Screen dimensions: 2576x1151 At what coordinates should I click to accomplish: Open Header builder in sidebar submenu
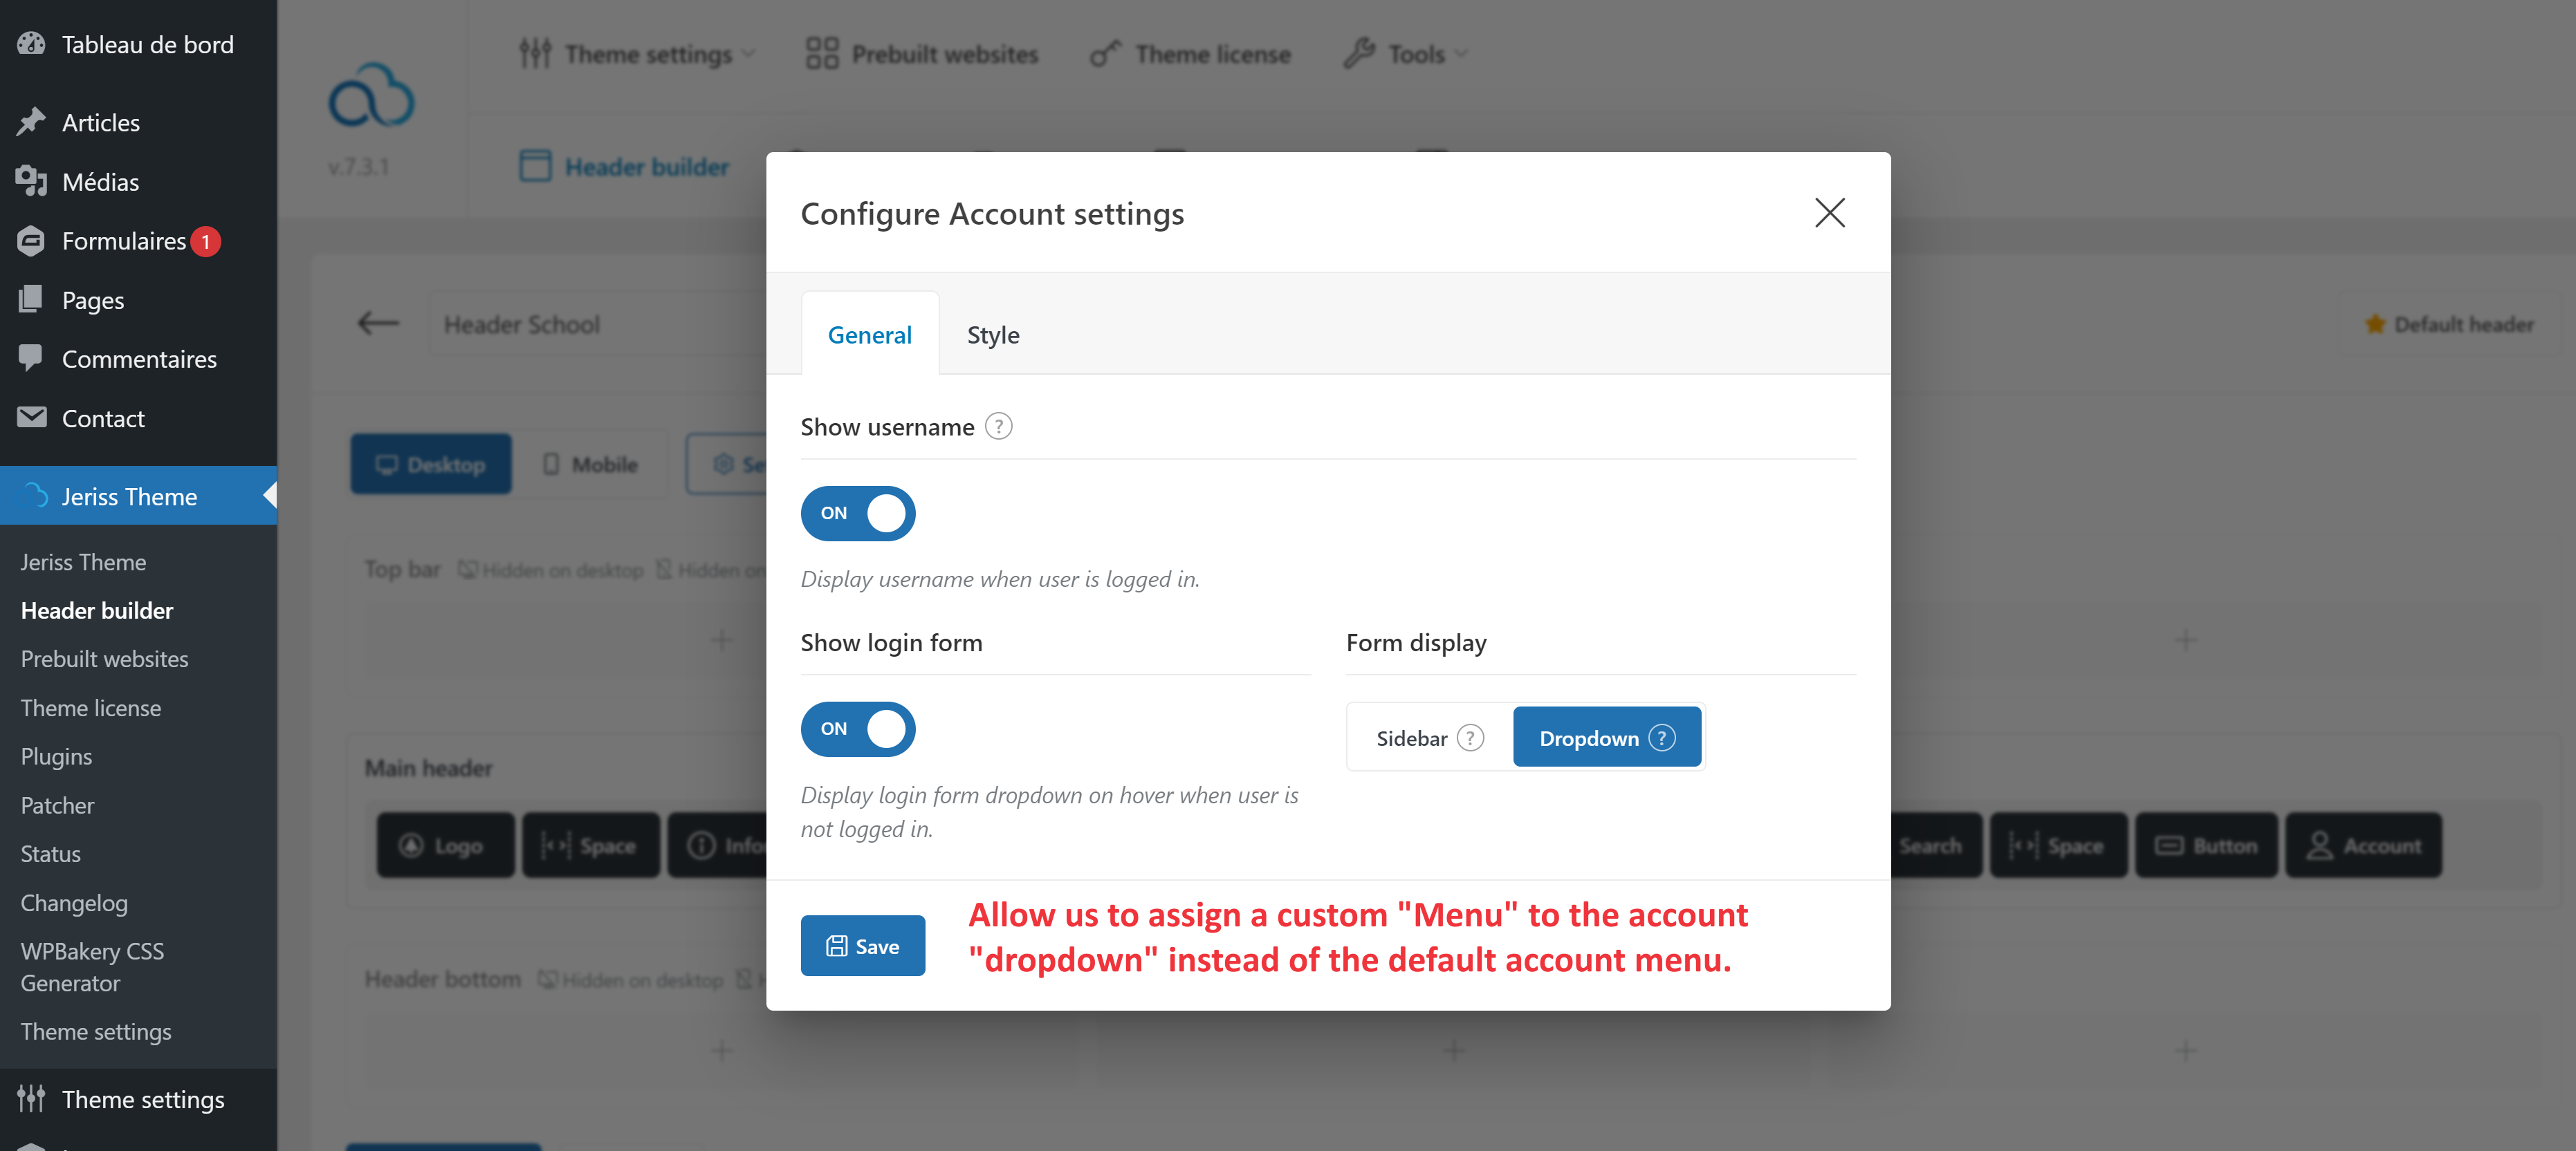97,610
